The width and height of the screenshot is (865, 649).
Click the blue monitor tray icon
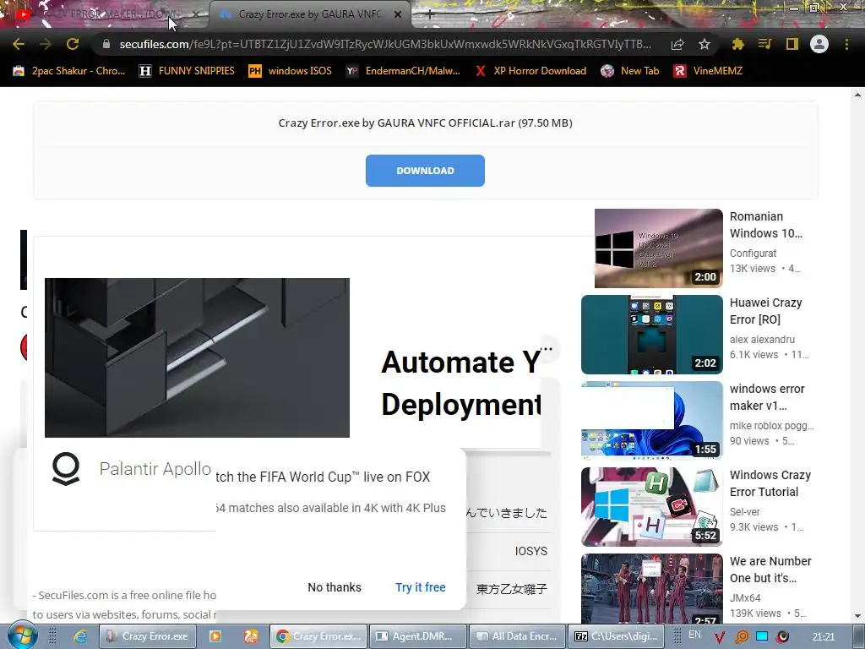coord(762,636)
